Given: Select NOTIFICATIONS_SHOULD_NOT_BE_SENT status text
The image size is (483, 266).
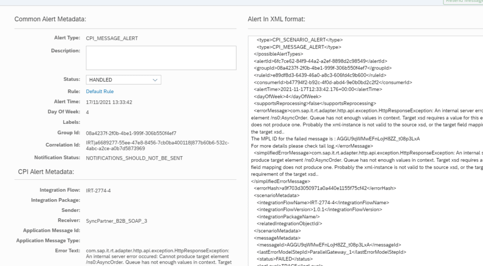Looking at the screenshot, I should (134, 158).
